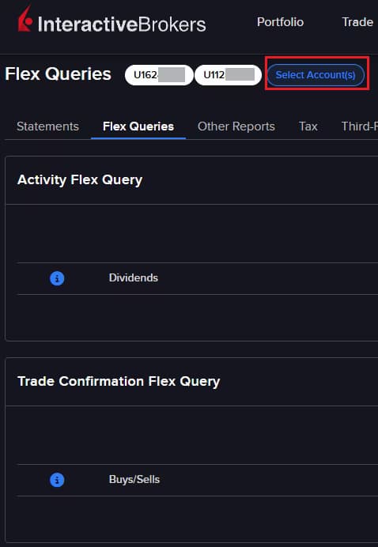378x547 pixels.
Task: Open the Portfolio menu
Action: point(280,22)
